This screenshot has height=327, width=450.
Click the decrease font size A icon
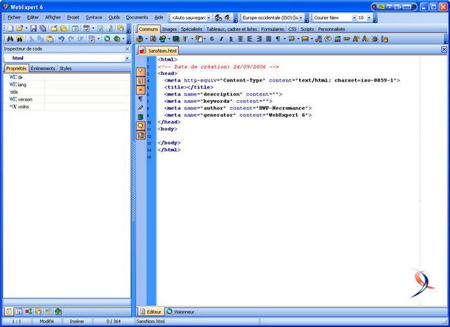click(365, 39)
